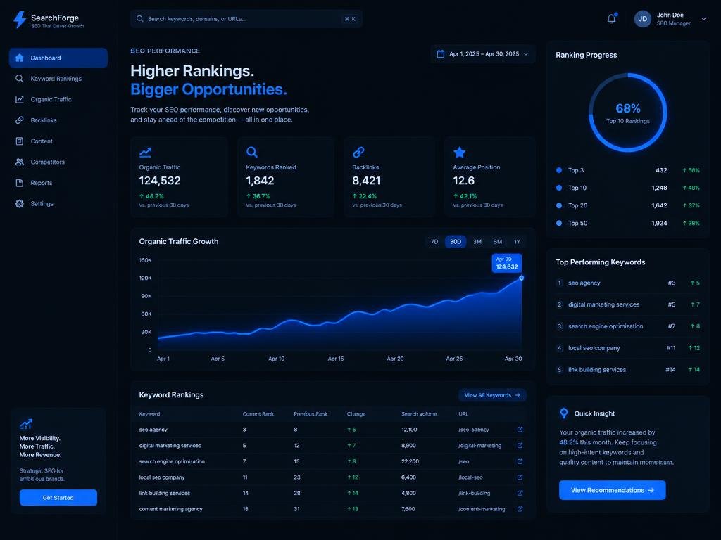Click the Top 3 legend dot
The height and width of the screenshot is (540, 721).
559,170
